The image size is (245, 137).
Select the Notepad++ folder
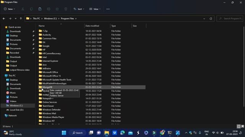pyautogui.click(x=48, y=99)
